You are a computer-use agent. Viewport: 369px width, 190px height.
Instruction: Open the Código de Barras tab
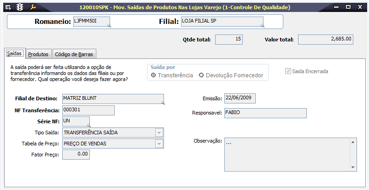74,54
